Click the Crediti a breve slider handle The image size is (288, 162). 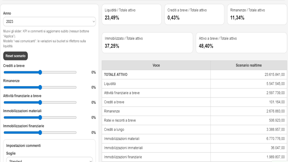[x=40, y=72]
